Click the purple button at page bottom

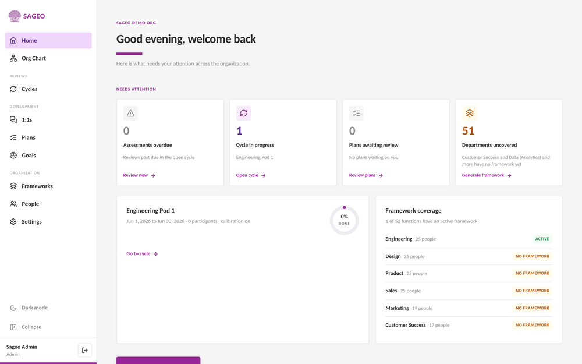click(158, 361)
